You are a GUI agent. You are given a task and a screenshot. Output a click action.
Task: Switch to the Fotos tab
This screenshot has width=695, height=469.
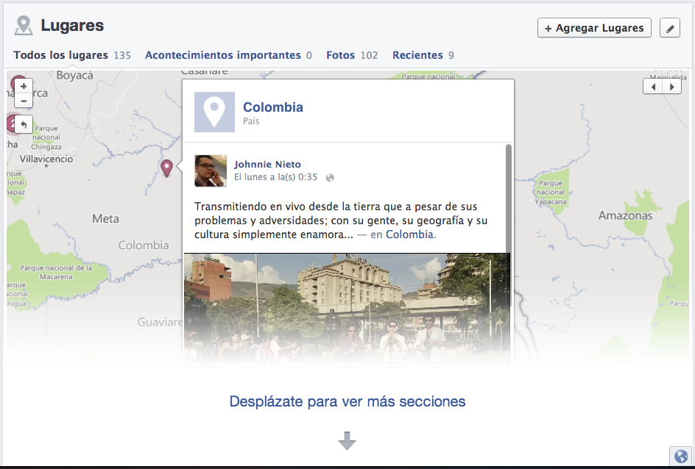(x=352, y=55)
